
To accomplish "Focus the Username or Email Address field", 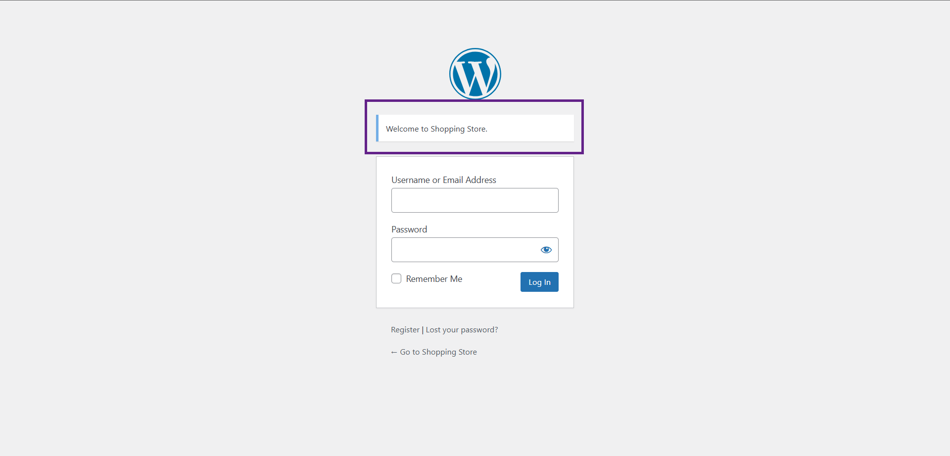I will tap(475, 200).
